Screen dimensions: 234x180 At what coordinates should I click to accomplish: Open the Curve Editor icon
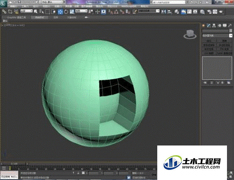[x=189, y=12]
